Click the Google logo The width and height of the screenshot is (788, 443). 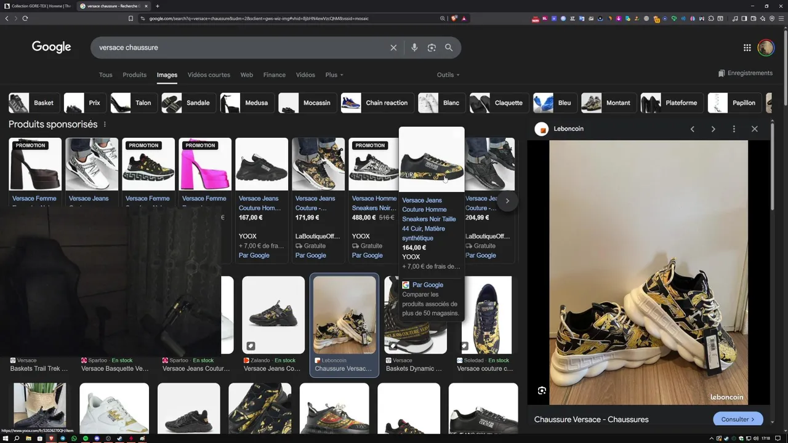(52, 47)
